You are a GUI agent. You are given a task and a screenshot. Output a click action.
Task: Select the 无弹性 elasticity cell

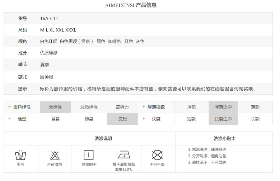[x=55, y=107]
